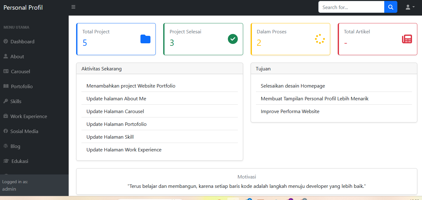Click into the Search for... input field
Screen dimensions: 422x200
coord(351,7)
